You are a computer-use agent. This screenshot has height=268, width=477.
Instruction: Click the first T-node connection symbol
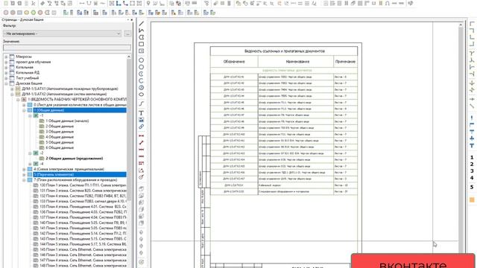coord(472,54)
